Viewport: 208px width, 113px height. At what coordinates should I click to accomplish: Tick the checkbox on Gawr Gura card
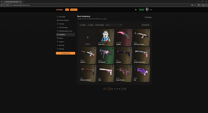click(113, 30)
